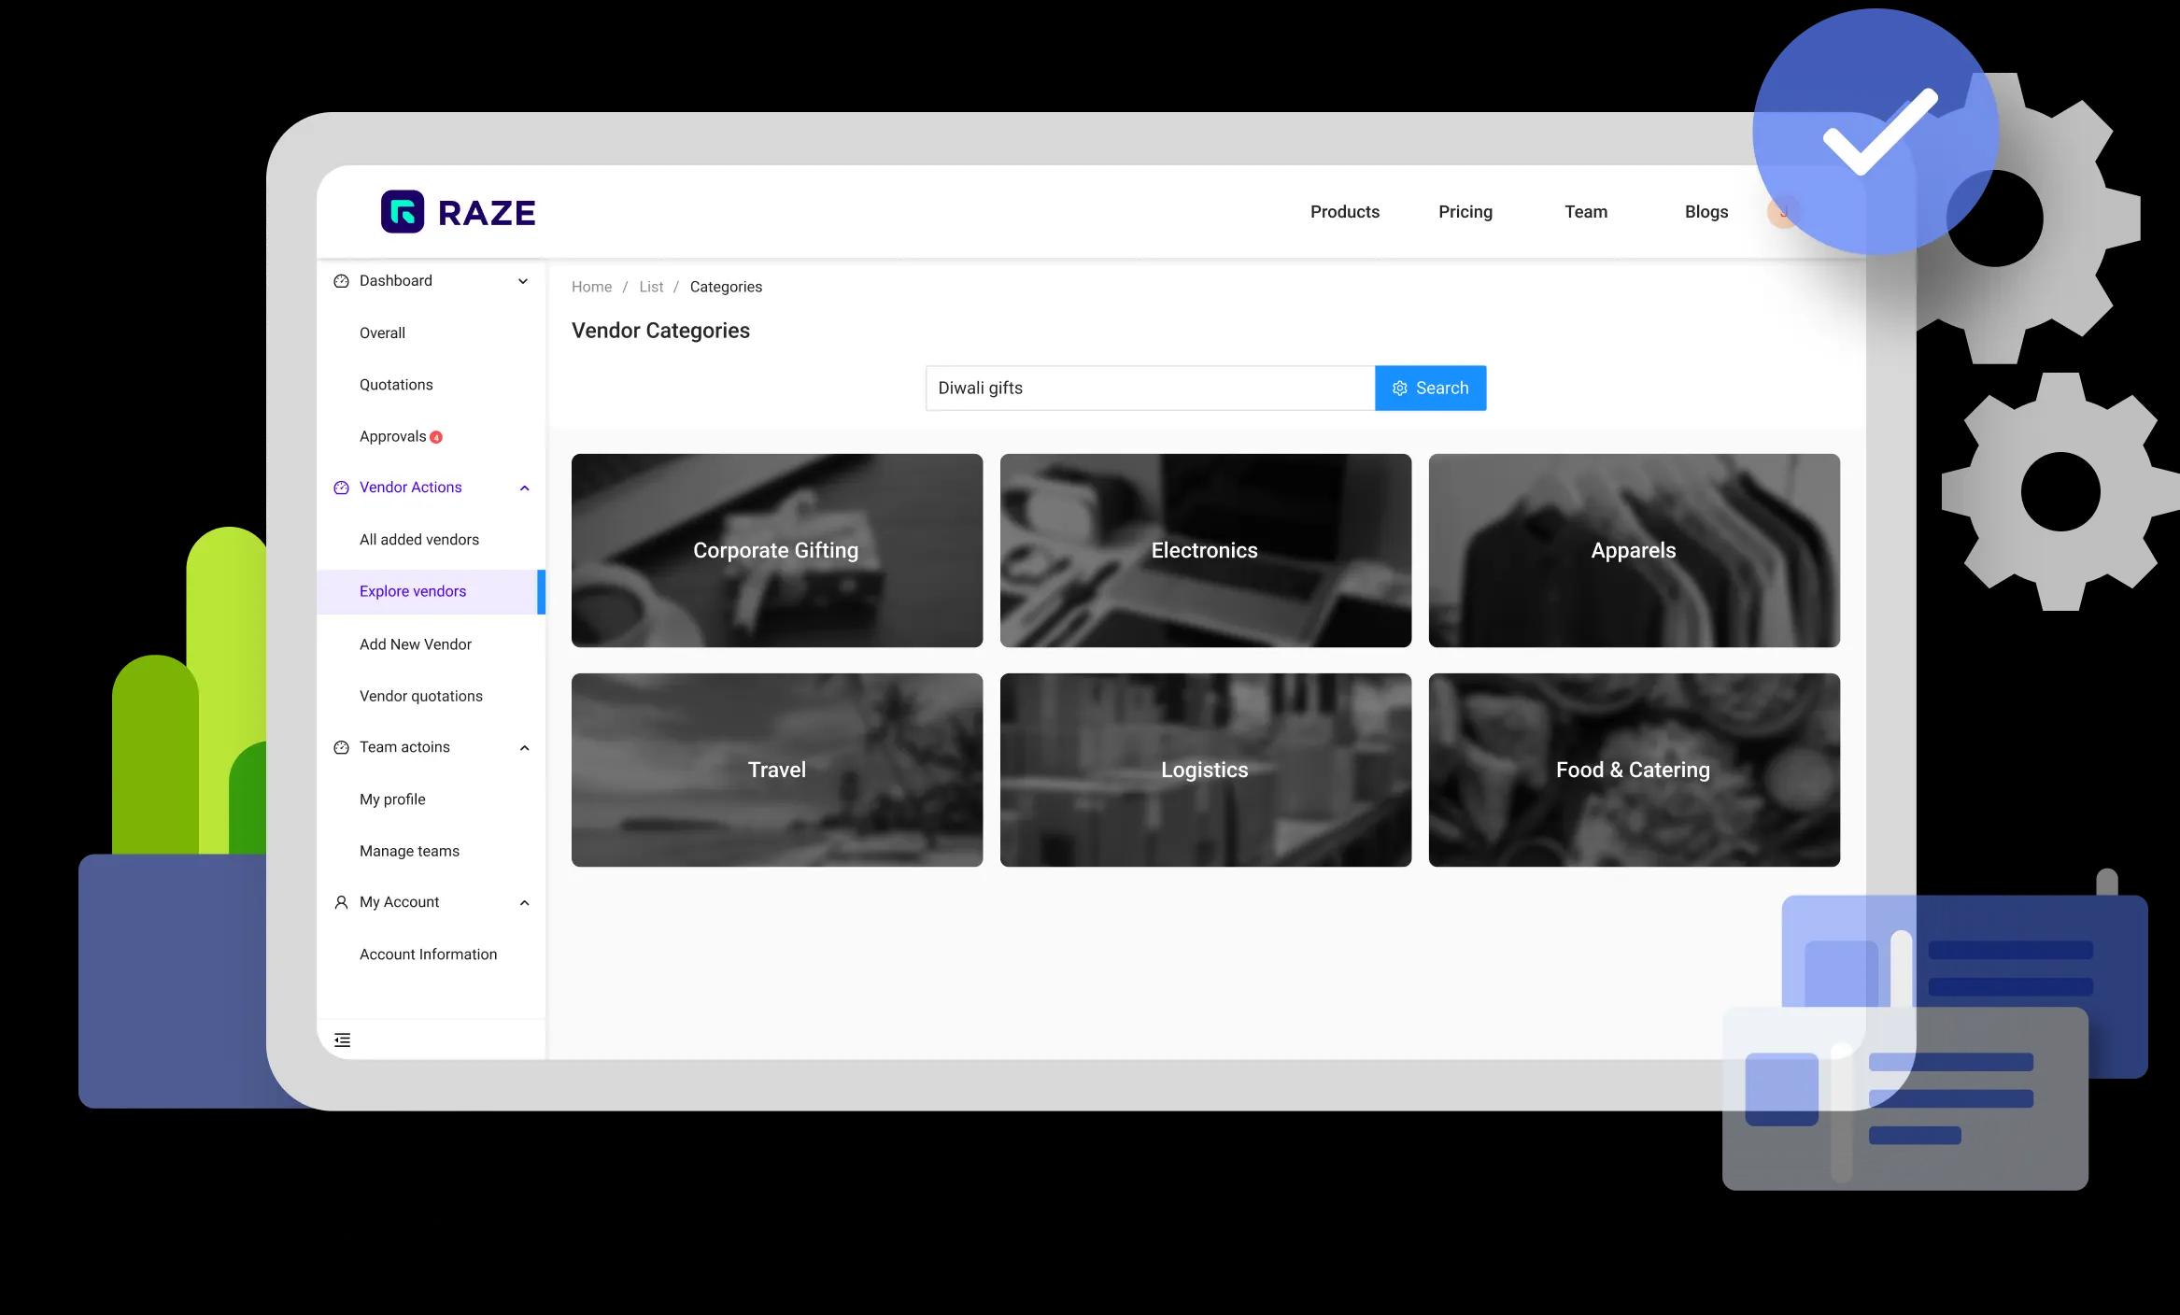Click the Diwali gifts search field
Viewport: 2180px width, 1315px height.
pyautogui.click(x=1149, y=388)
